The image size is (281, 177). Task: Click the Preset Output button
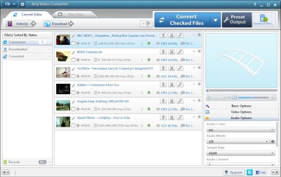237,20
